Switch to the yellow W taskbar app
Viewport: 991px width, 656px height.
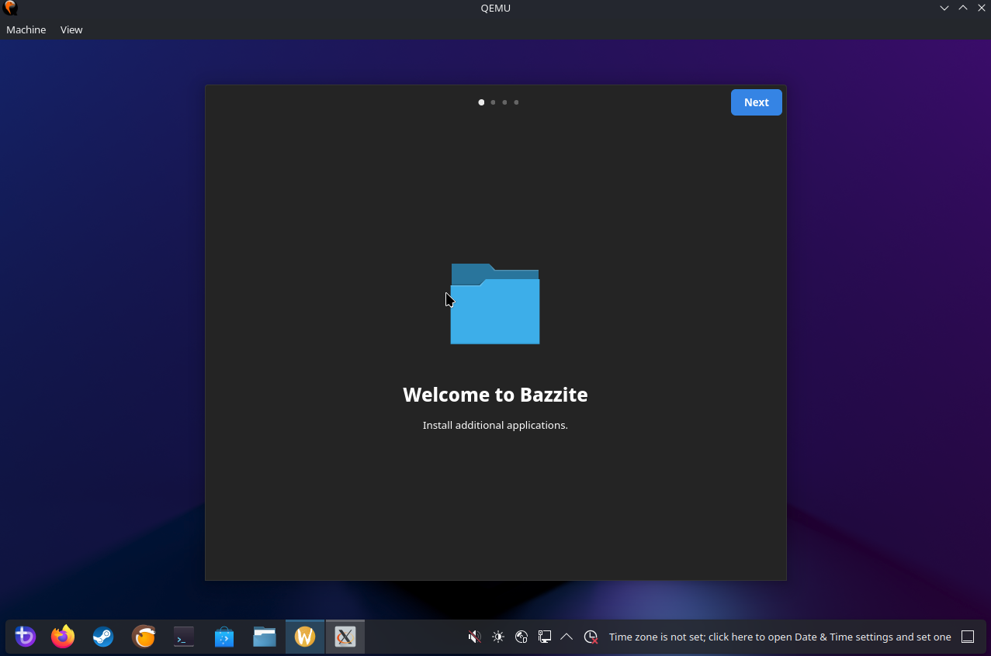(305, 637)
